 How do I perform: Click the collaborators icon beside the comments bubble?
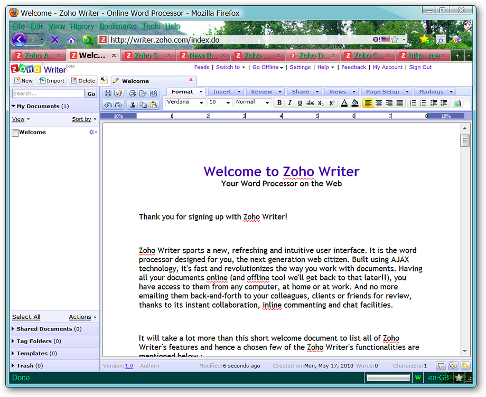coord(453,366)
